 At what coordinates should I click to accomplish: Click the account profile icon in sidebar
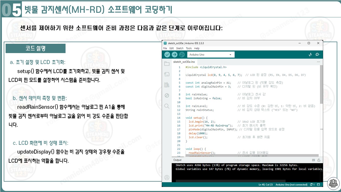coord(167,177)
